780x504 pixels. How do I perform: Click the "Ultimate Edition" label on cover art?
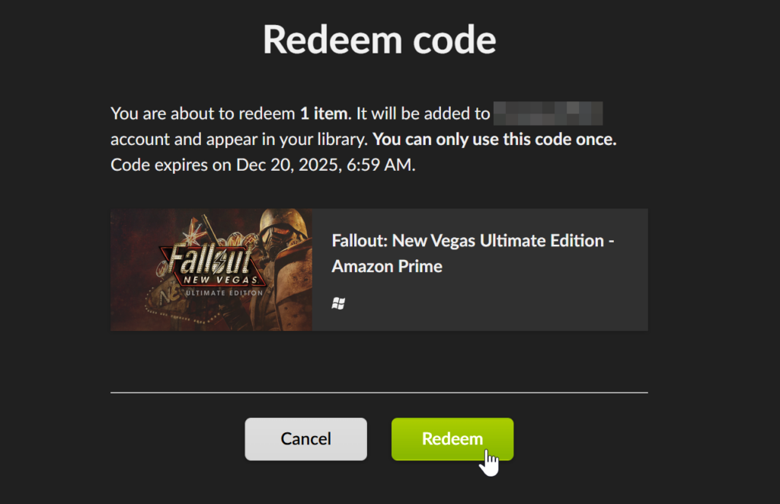[223, 292]
